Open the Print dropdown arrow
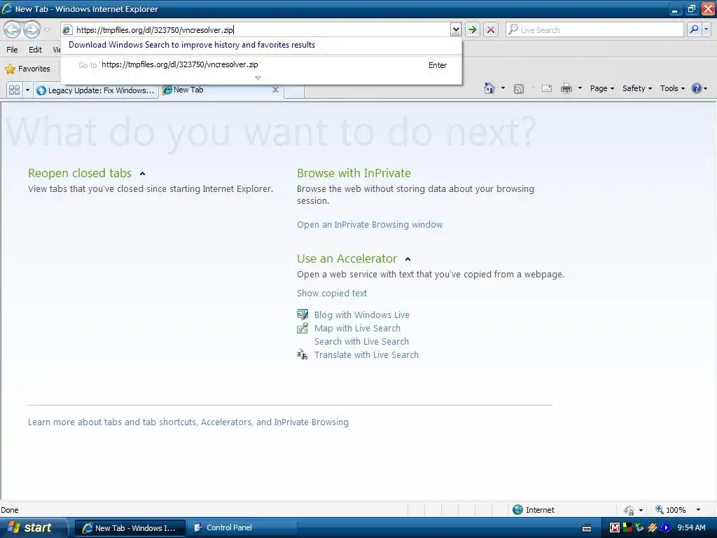This screenshot has height=538, width=717. tap(580, 88)
